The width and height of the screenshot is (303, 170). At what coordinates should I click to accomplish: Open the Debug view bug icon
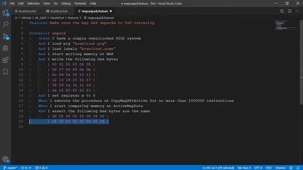point(5,48)
